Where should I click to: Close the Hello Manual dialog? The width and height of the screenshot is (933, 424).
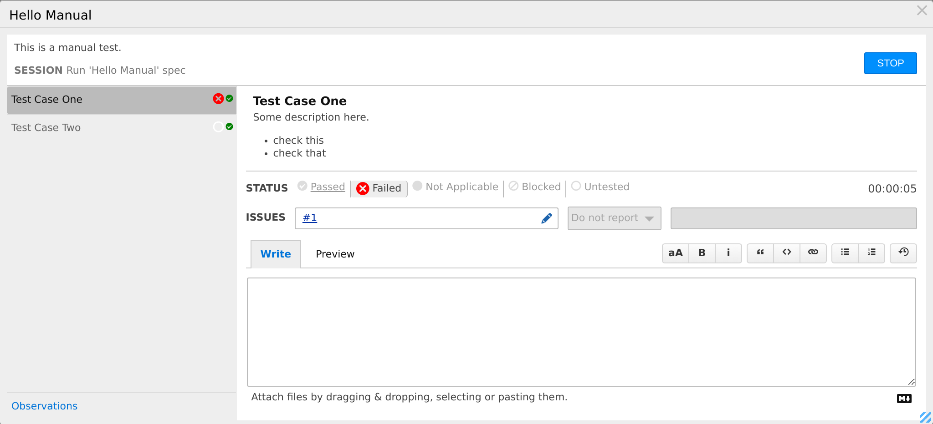pos(922,10)
